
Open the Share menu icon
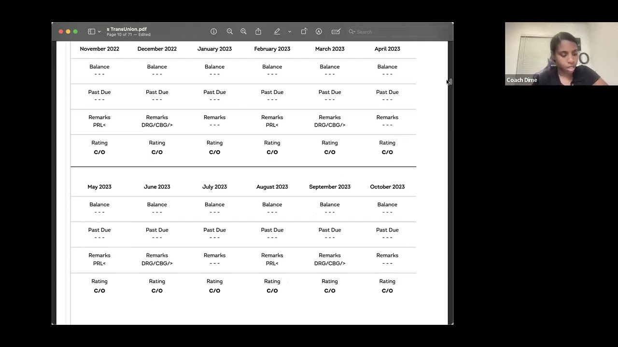point(258,31)
